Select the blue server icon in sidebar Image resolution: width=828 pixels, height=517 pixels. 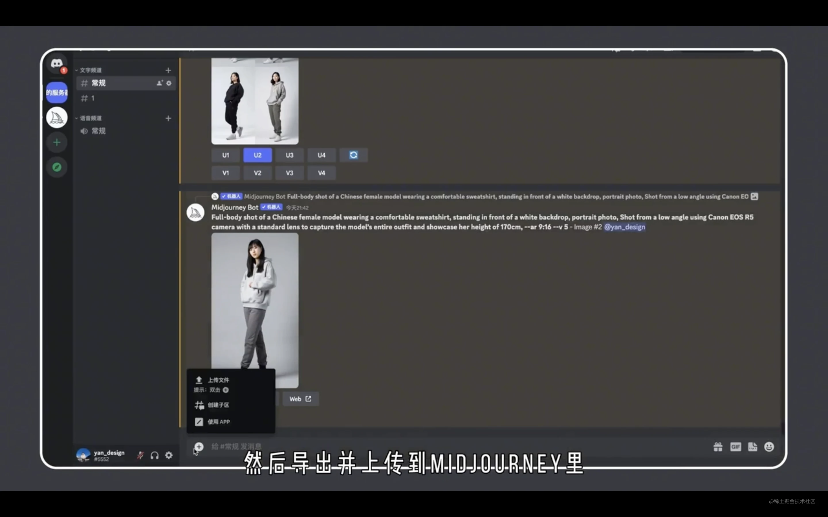pyautogui.click(x=57, y=92)
